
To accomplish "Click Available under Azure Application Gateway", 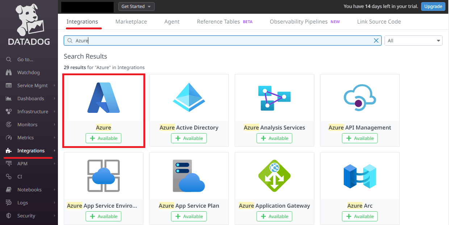I will click(x=274, y=216).
